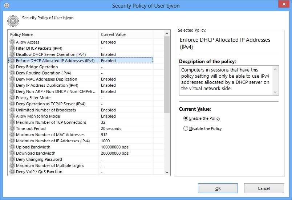Viewport: 292px width, 200px height.
Task: Click the gear icon for Privacy Filter Mode
Action: (12, 98)
